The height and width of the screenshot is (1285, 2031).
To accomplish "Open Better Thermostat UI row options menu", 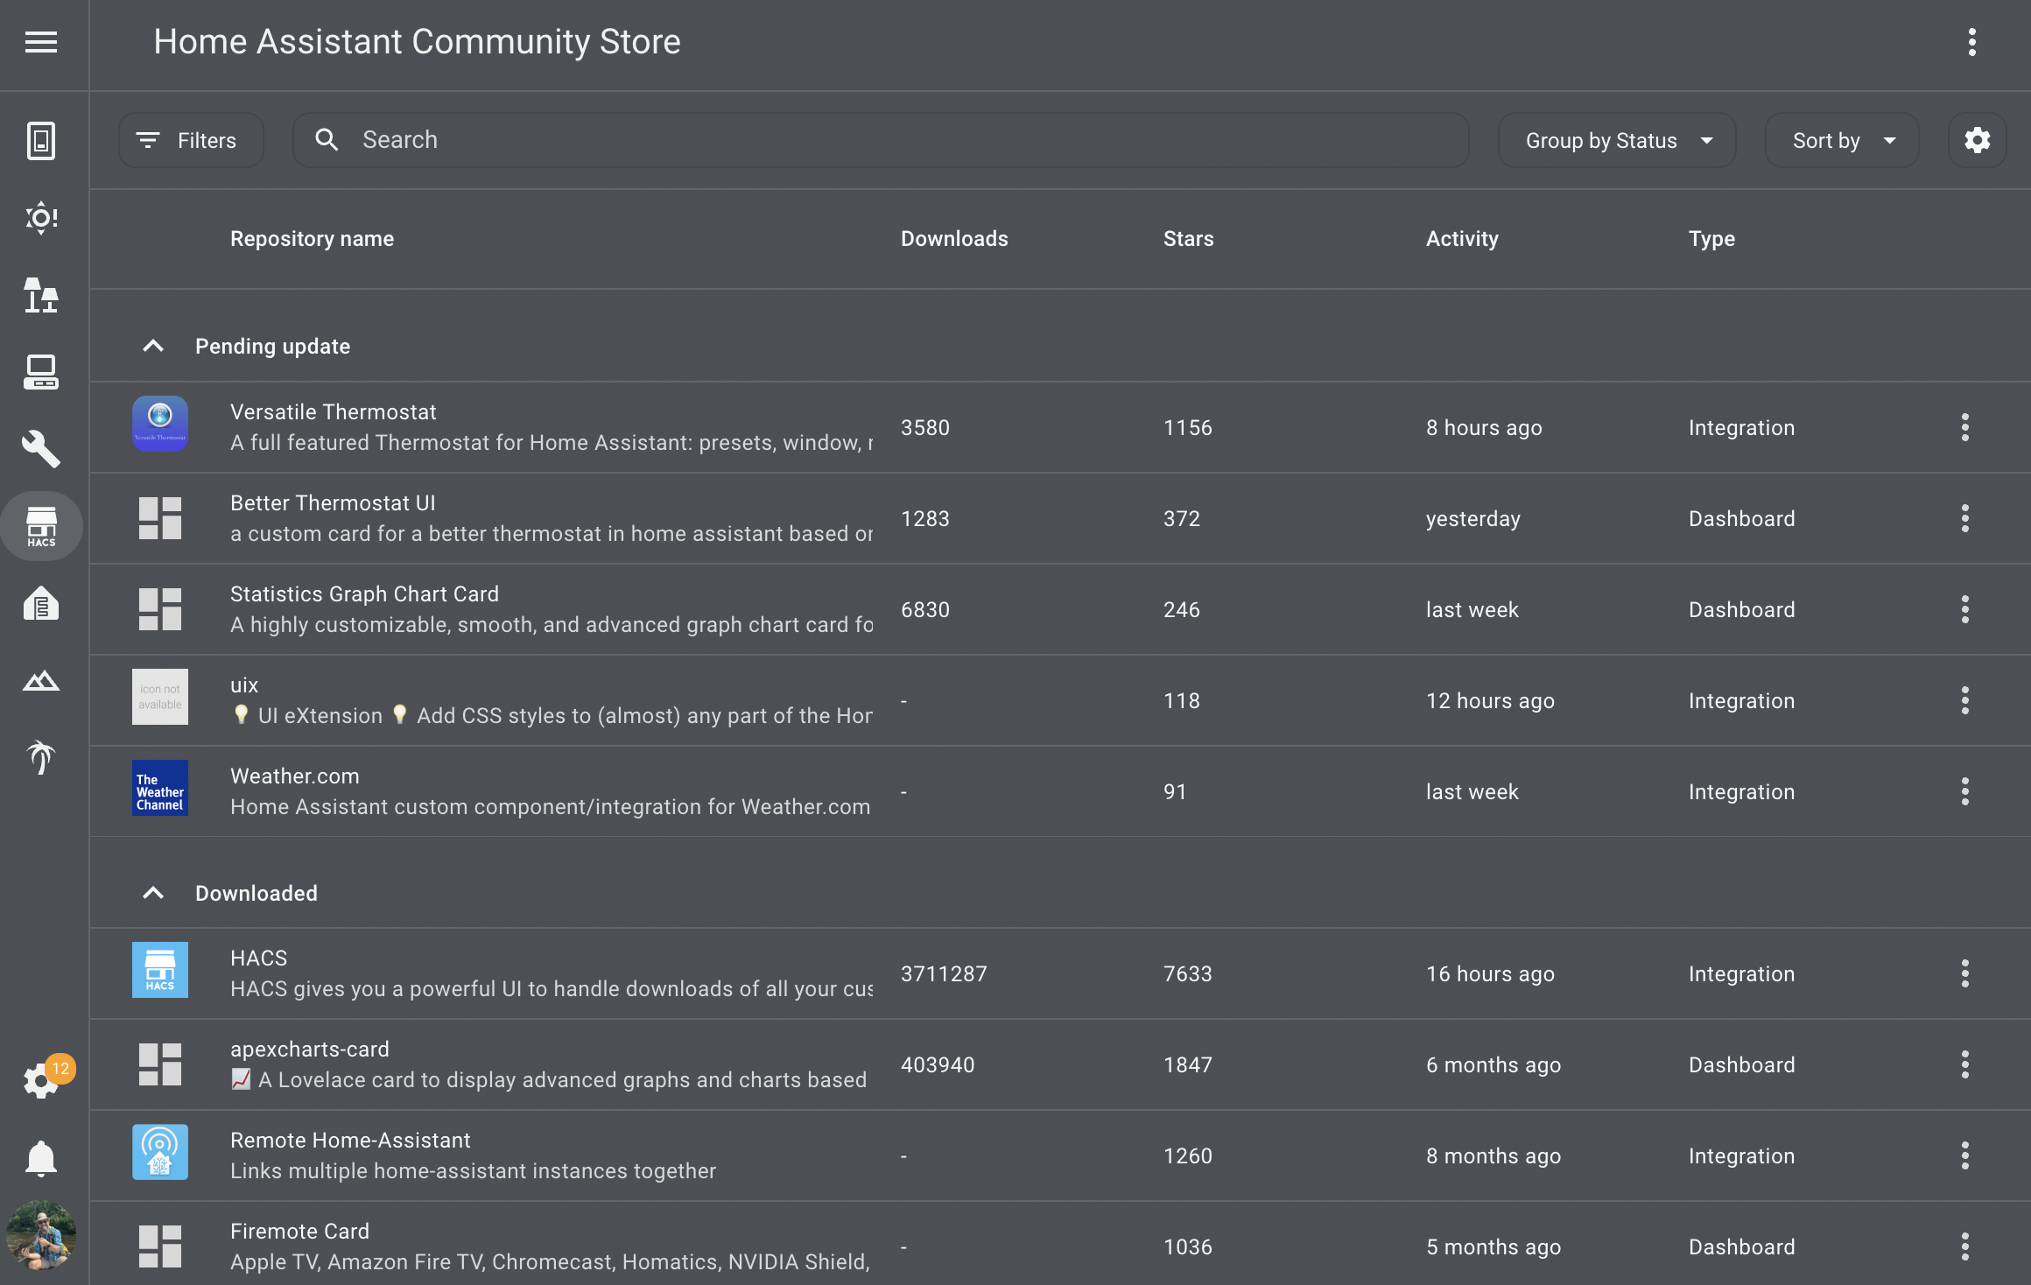I will (x=1965, y=518).
